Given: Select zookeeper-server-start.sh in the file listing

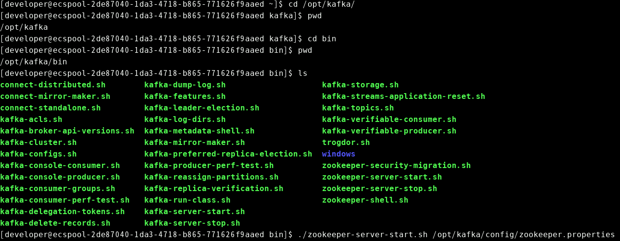Looking at the screenshot, I should click(382, 177).
